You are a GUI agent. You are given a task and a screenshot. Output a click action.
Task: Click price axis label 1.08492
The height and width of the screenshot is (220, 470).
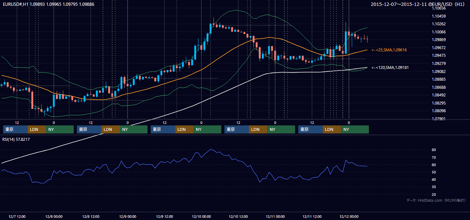[x=439, y=95]
